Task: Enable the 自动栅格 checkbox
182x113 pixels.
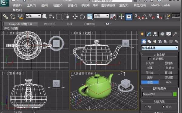Action: (150, 59)
